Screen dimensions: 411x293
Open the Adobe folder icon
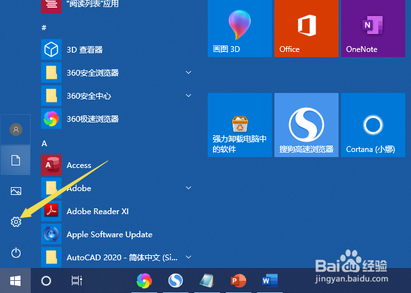pos(51,188)
